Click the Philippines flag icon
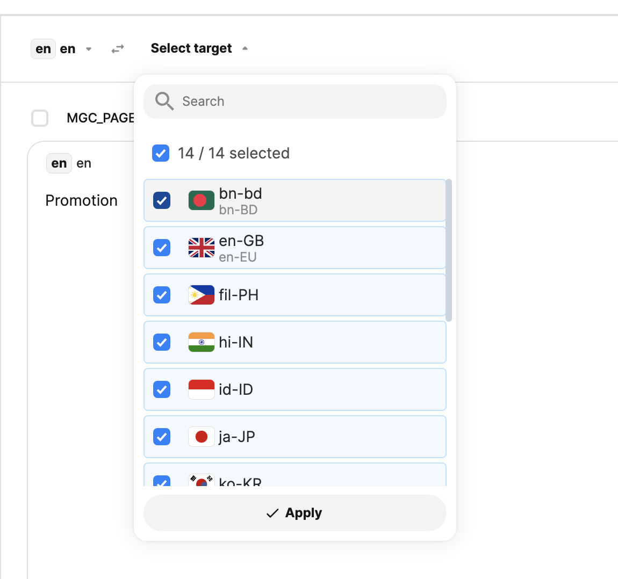Image resolution: width=618 pixels, height=579 pixels. click(201, 295)
